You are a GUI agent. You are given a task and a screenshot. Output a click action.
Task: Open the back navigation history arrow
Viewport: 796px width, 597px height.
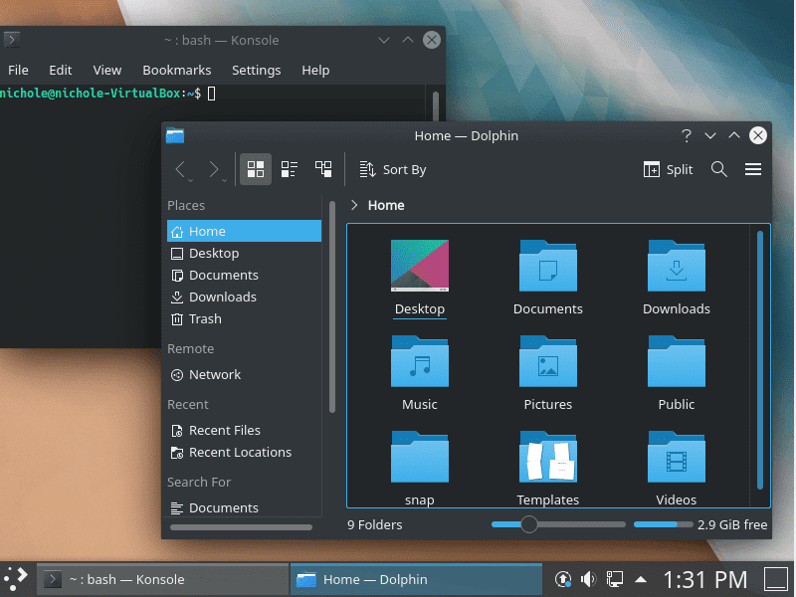[180, 169]
